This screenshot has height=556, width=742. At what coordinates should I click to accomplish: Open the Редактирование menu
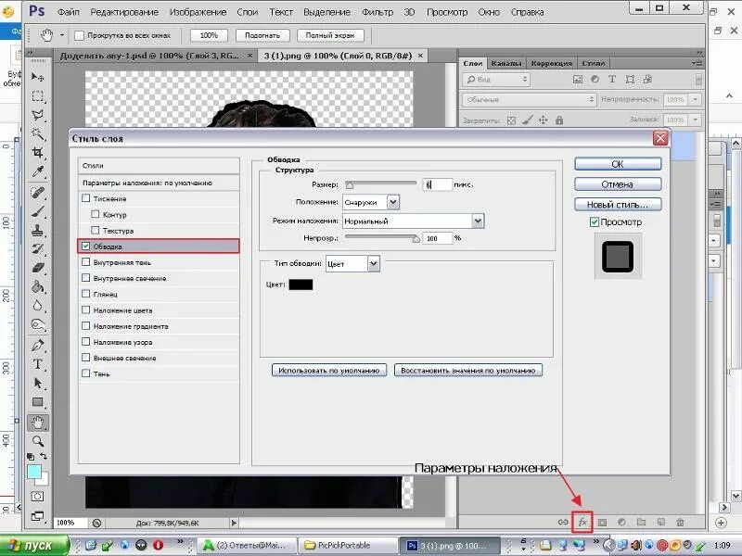click(x=124, y=12)
